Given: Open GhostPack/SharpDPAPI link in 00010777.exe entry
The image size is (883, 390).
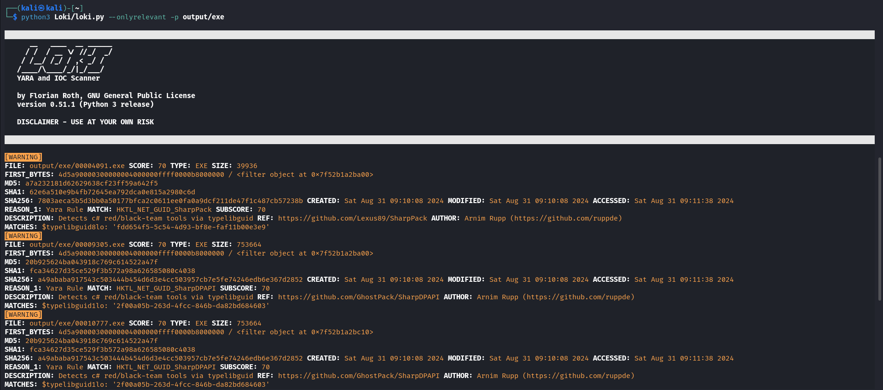Looking at the screenshot, I should pos(359,376).
